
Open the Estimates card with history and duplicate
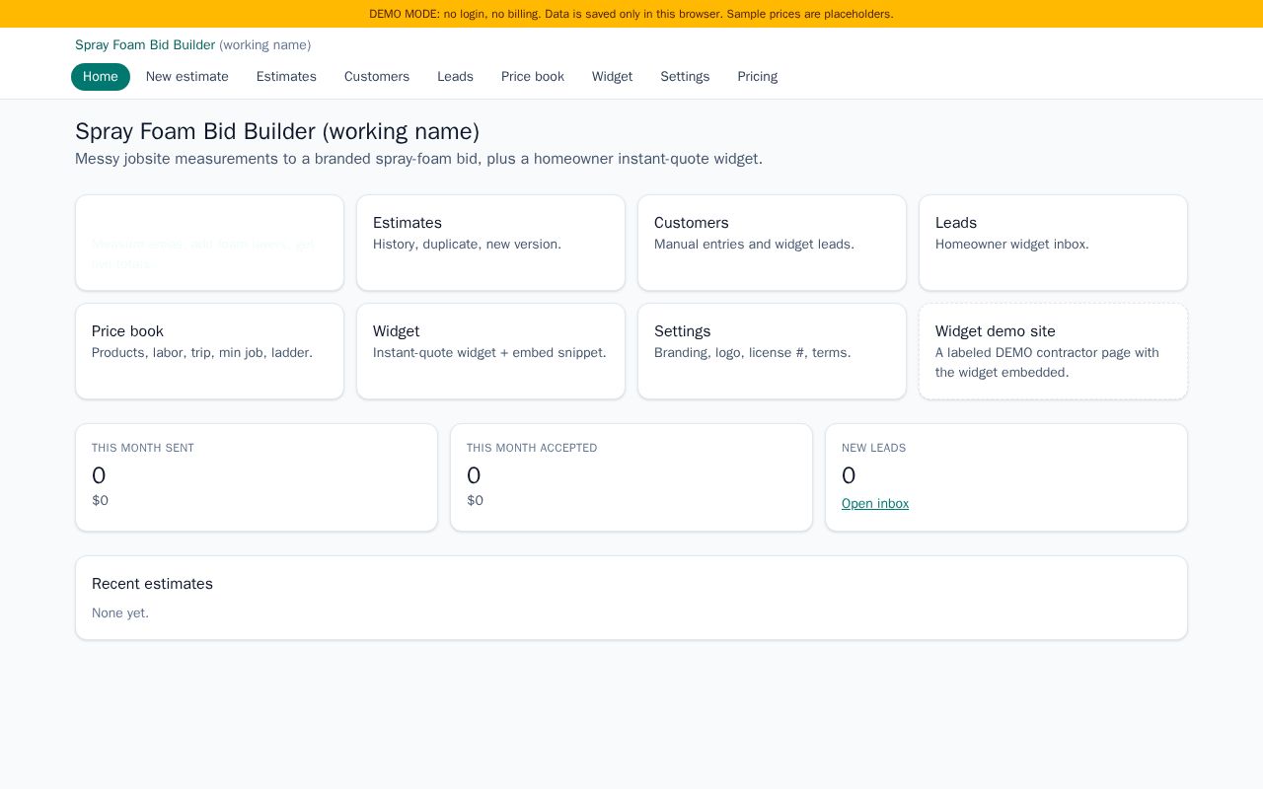coord(490,243)
